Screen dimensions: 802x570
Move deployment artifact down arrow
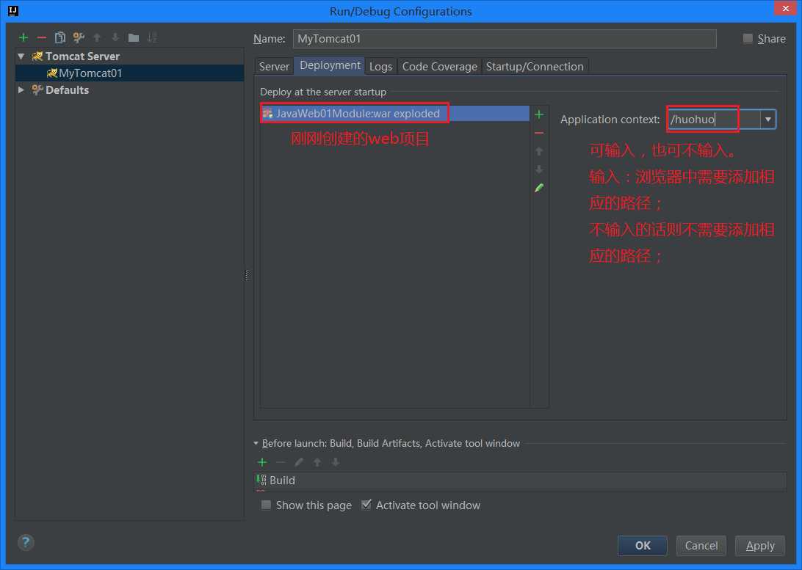(x=539, y=169)
